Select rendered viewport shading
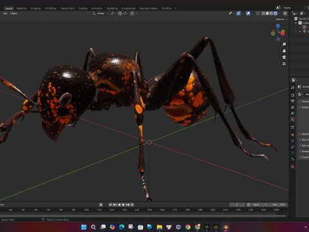Image resolution: width=309 pixels, height=232 pixels. (276, 14)
